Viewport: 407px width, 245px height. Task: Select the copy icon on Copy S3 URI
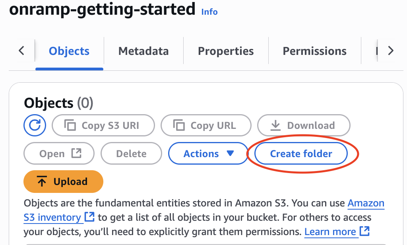click(x=70, y=125)
